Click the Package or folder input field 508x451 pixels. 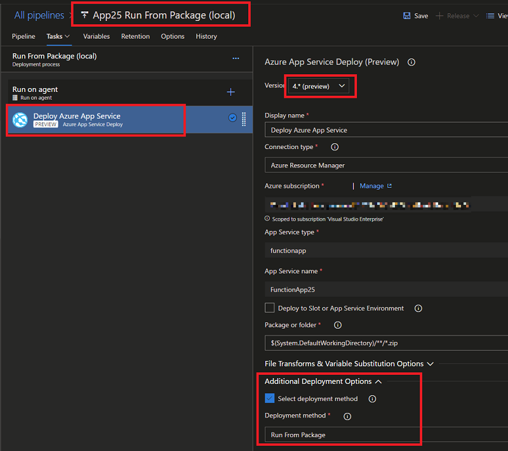pyautogui.click(x=386, y=343)
